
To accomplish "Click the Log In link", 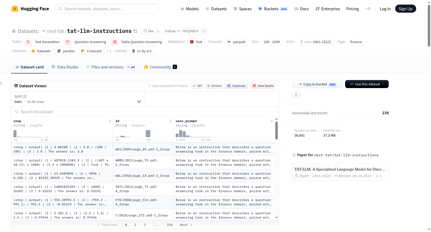I will tap(385, 9).
